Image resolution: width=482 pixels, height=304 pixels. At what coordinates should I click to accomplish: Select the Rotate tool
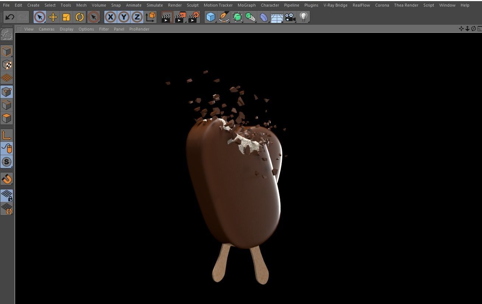pyautogui.click(x=80, y=17)
